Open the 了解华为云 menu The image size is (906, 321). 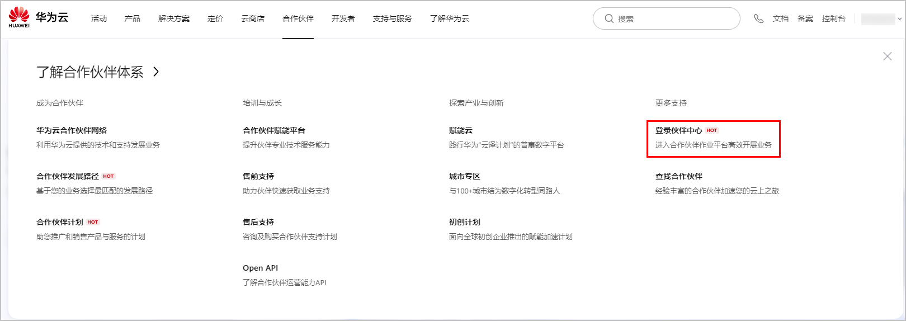(450, 18)
